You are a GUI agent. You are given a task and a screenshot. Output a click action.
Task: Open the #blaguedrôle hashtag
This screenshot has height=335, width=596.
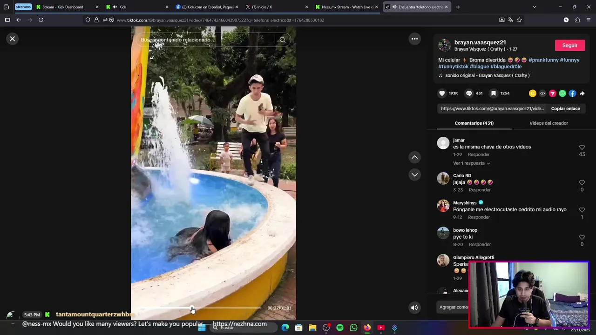pos(506,67)
